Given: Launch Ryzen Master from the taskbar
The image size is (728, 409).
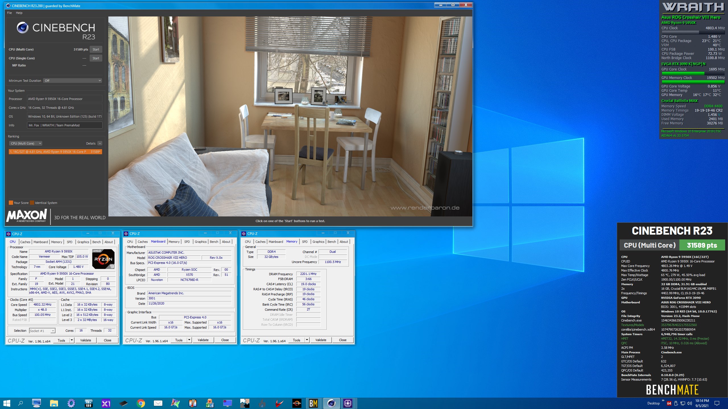Looking at the screenshot, I should 297,403.
